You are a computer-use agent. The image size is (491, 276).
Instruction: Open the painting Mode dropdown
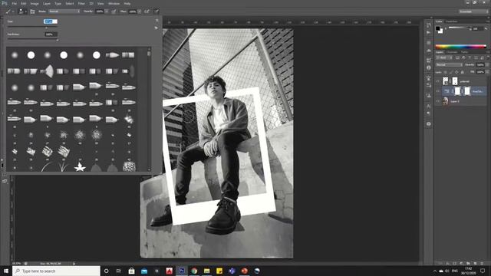(x=64, y=11)
